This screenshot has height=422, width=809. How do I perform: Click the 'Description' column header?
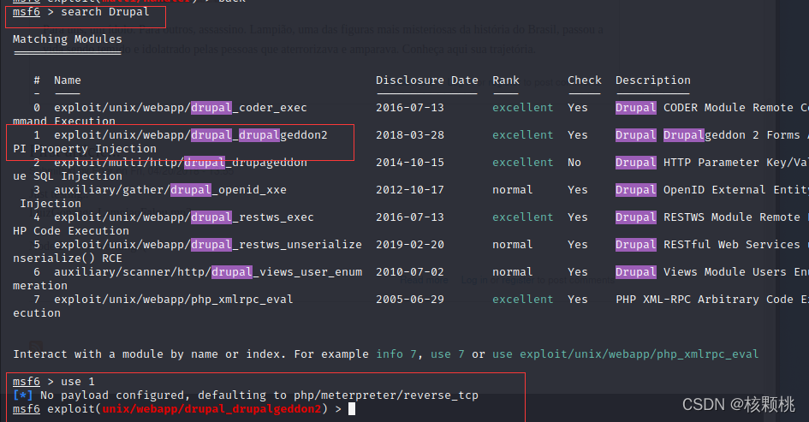point(652,80)
